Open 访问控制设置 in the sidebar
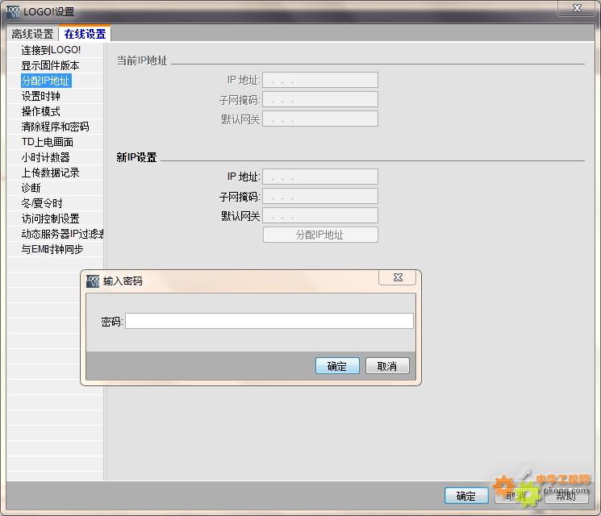Screen dimensions: 601x516 (x=50, y=218)
